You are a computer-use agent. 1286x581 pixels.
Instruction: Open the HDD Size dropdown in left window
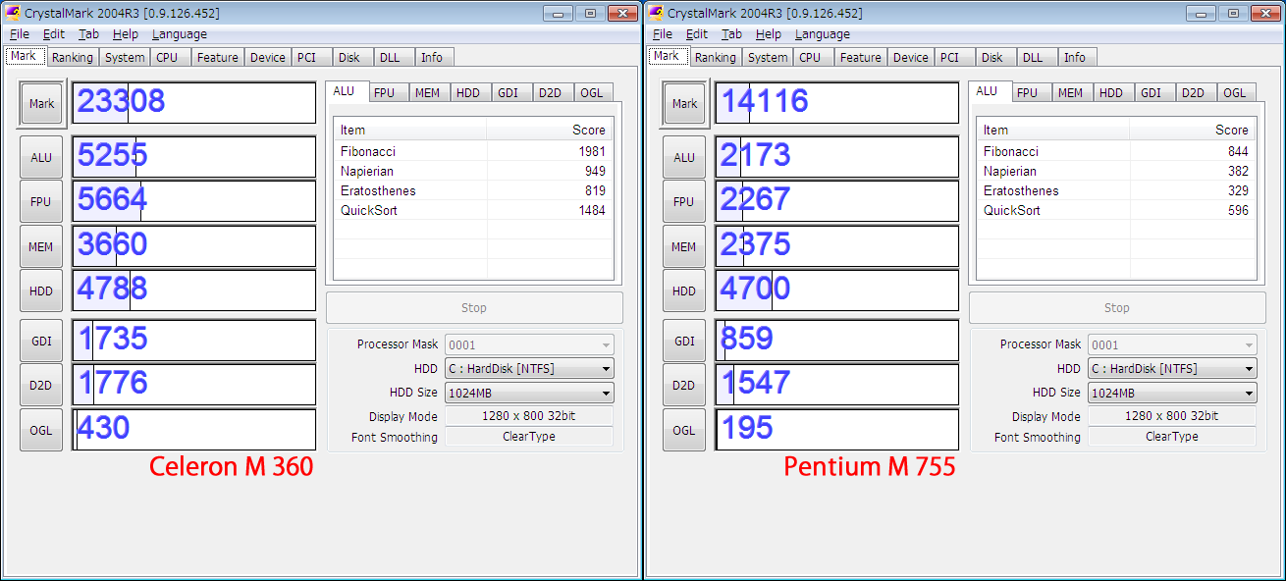[529, 393]
